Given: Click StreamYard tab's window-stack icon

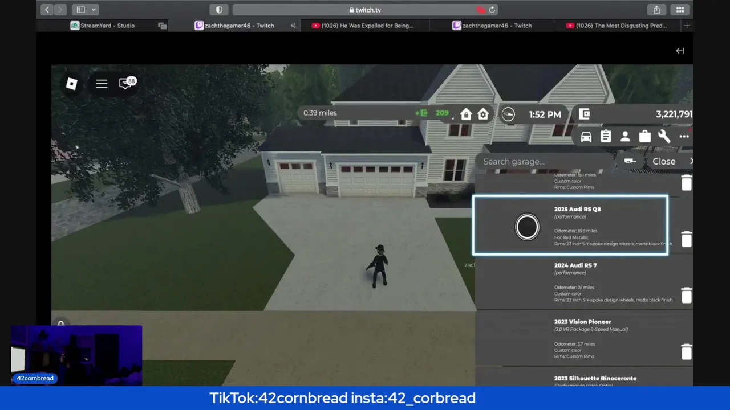Looking at the screenshot, I should pos(163,26).
